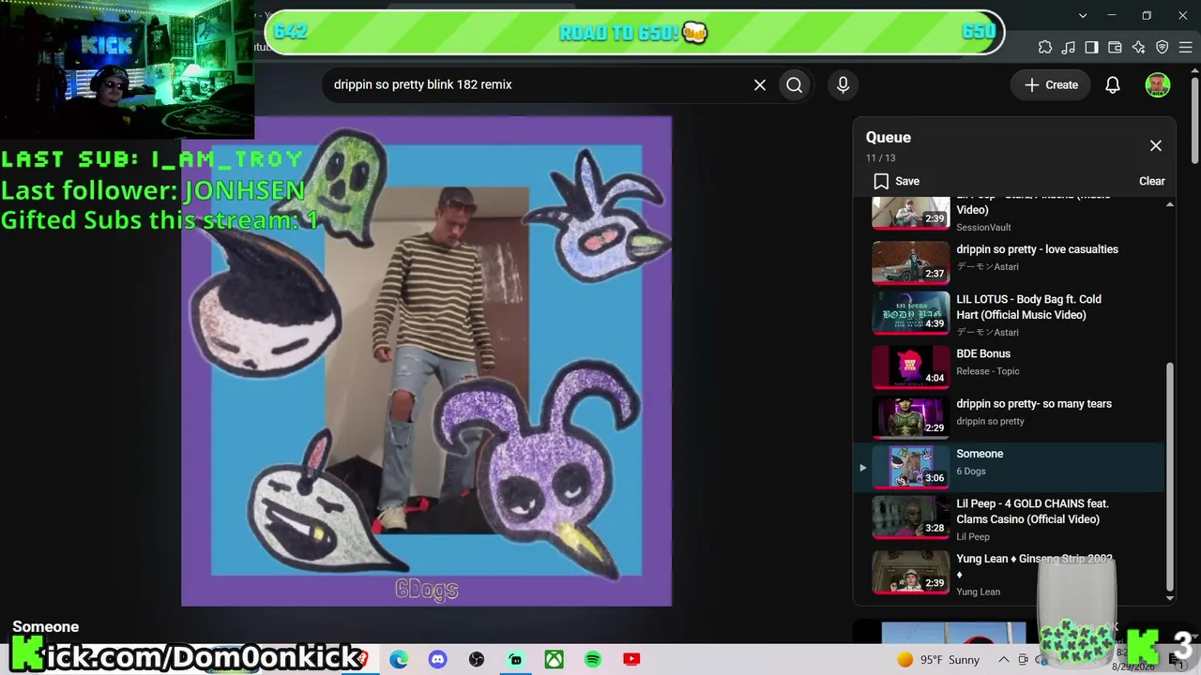Select the 'Someone' title in the queue
This screenshot has width=1201, height=675.
click(980, 454)
